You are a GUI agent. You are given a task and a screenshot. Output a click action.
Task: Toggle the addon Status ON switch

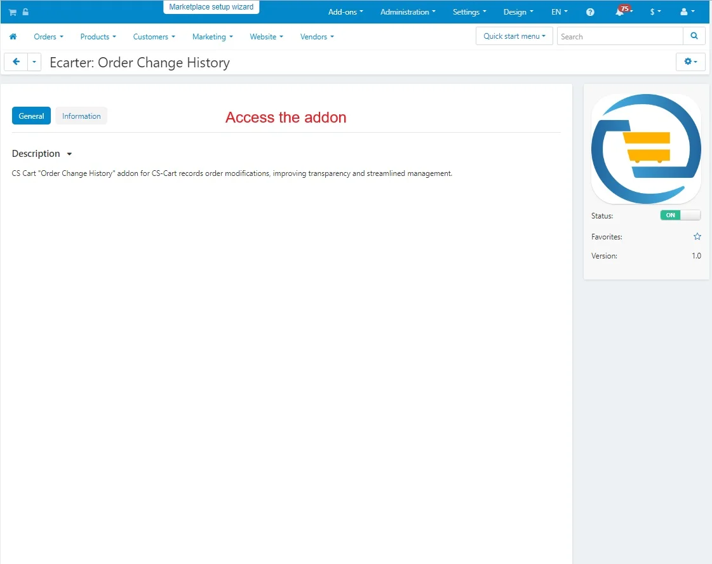pyautogui.click(x=680, y=215)
